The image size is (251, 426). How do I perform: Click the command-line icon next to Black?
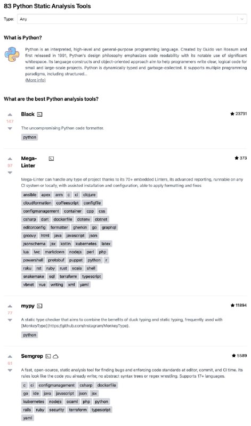(x=40, y=114)
